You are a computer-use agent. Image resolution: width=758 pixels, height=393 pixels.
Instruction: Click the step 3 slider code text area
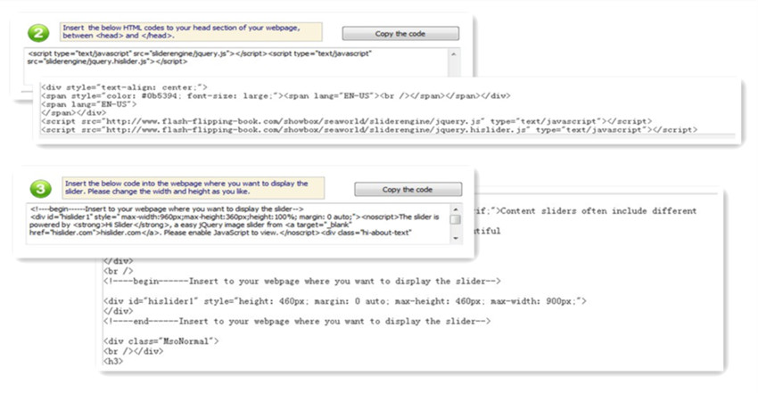(x=238, y=223)
